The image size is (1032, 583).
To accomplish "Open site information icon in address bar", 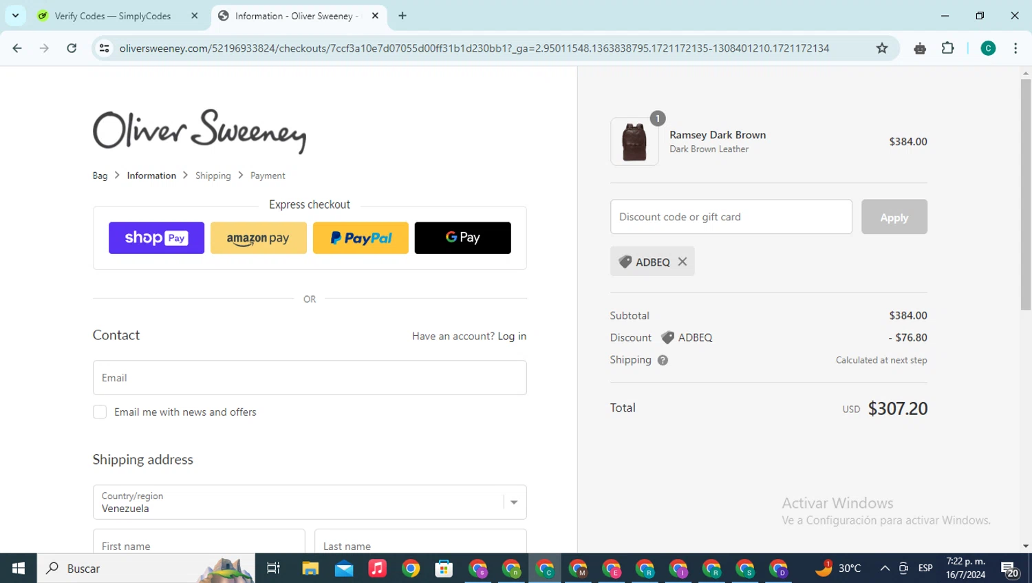I will (105, 48).
